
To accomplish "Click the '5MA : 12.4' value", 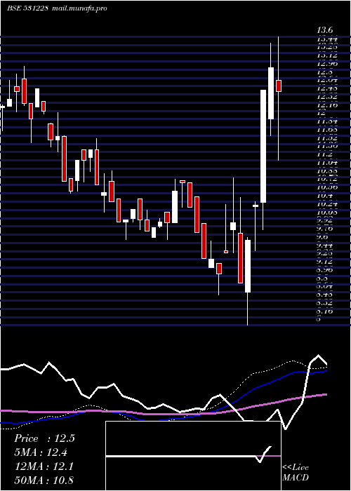I will coord(41,452).
